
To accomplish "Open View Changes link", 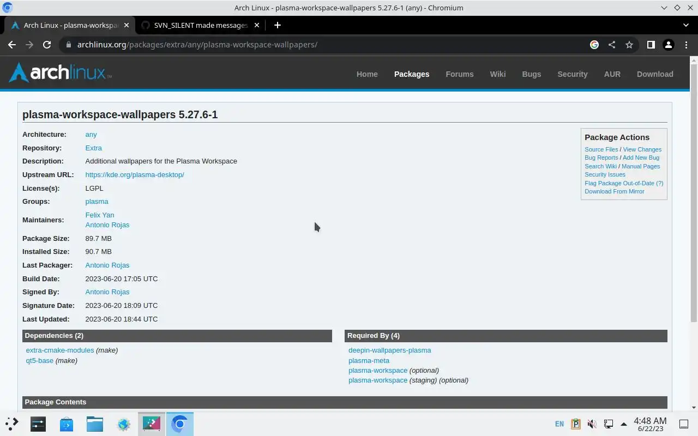I will (x=642, y=149).
